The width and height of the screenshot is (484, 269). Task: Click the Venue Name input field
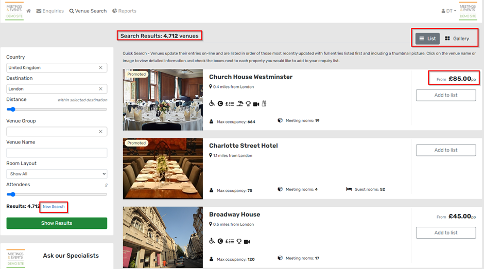(57, 153)
